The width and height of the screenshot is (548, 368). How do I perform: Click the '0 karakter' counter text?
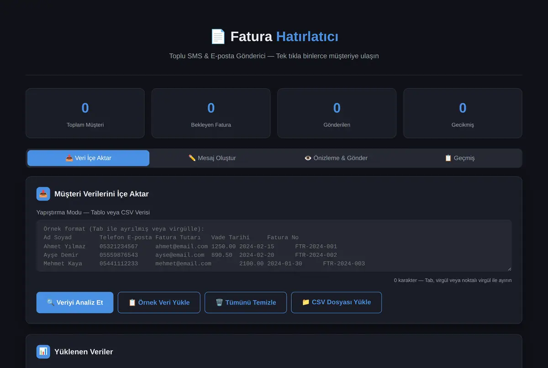(x=453, y=280)
